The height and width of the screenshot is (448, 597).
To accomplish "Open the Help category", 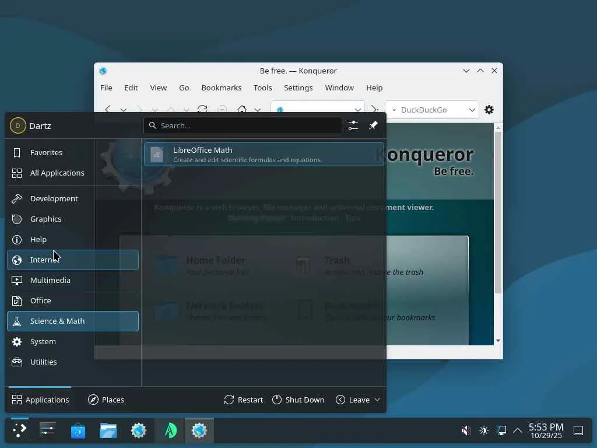I will pos(73,239).
